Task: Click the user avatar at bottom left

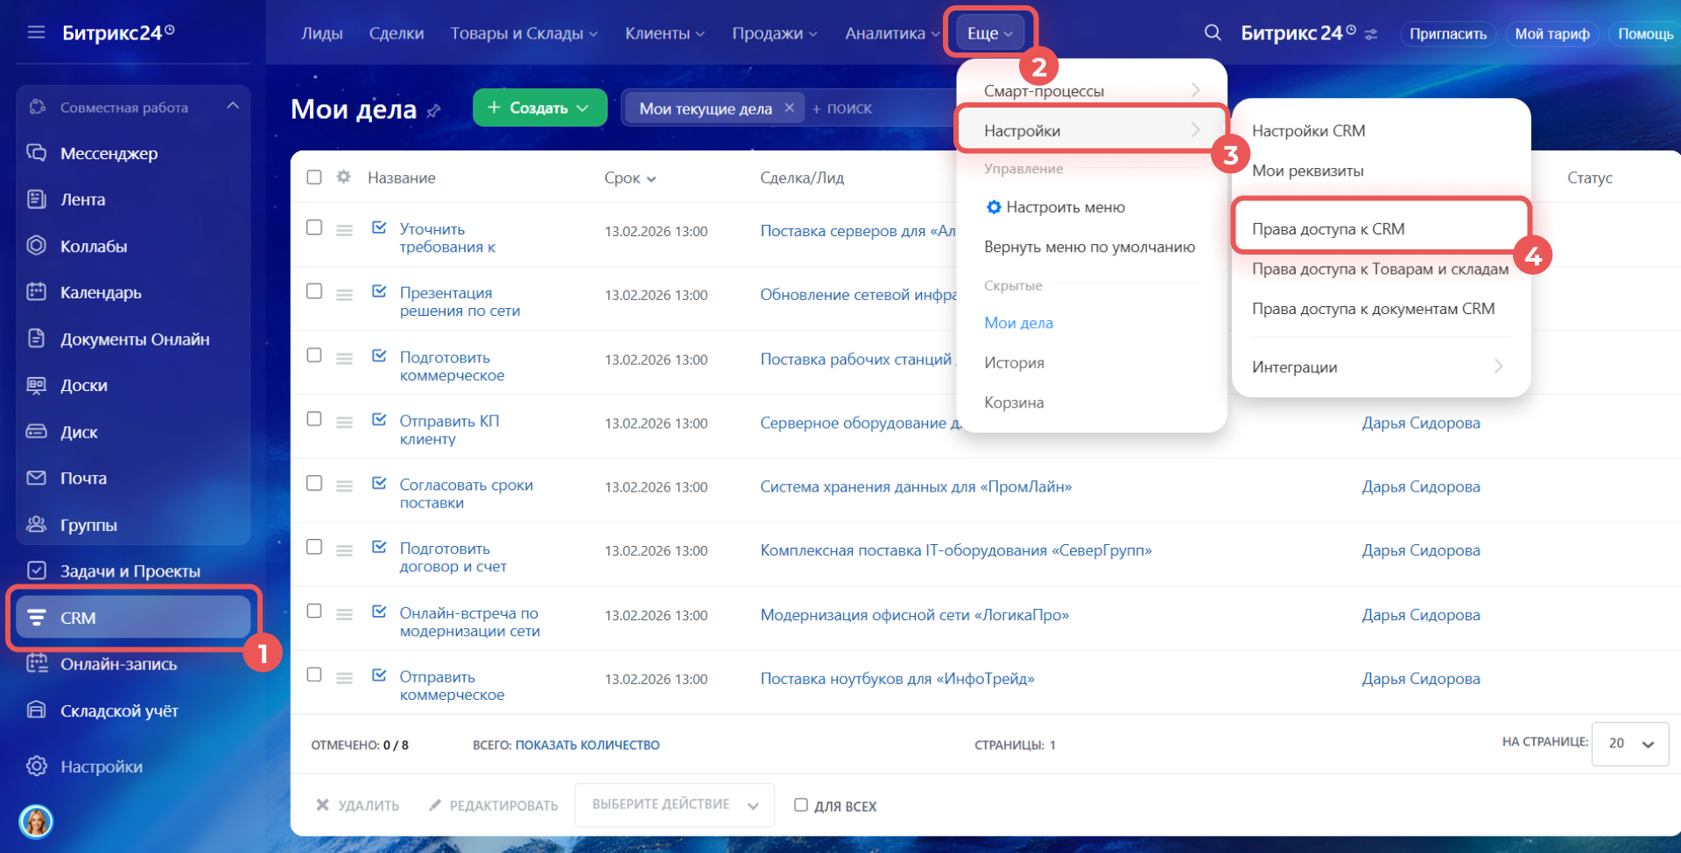Action: pyautogui.click(x=36, y=822)
